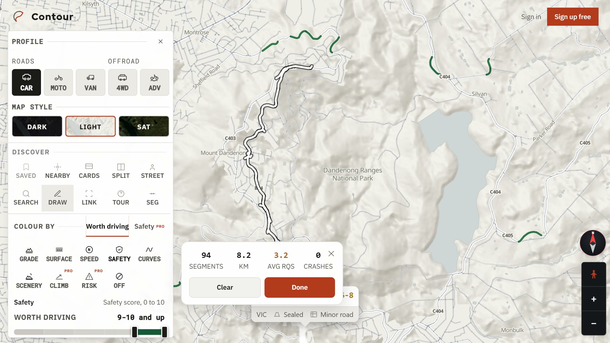Image resolution: width=610 pixels, height=343 pixels.
Task: Click the right Worth Driving slider handle
Action: pyautogui.click(x=165, y=332)
